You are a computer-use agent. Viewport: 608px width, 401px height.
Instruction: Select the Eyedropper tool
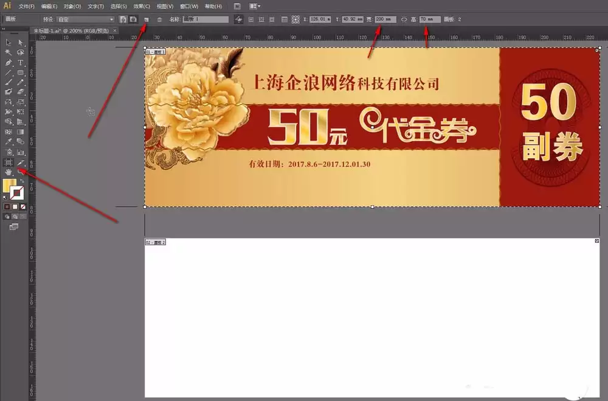point(8,142)
